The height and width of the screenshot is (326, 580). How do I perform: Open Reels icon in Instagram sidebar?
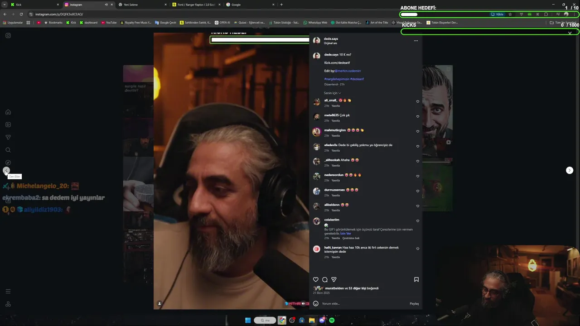(x=8, y=125)
